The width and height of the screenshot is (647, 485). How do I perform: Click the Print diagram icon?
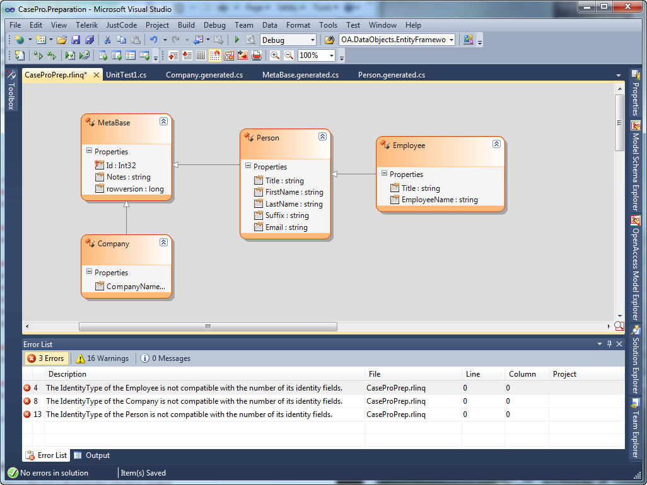(257, 55)
